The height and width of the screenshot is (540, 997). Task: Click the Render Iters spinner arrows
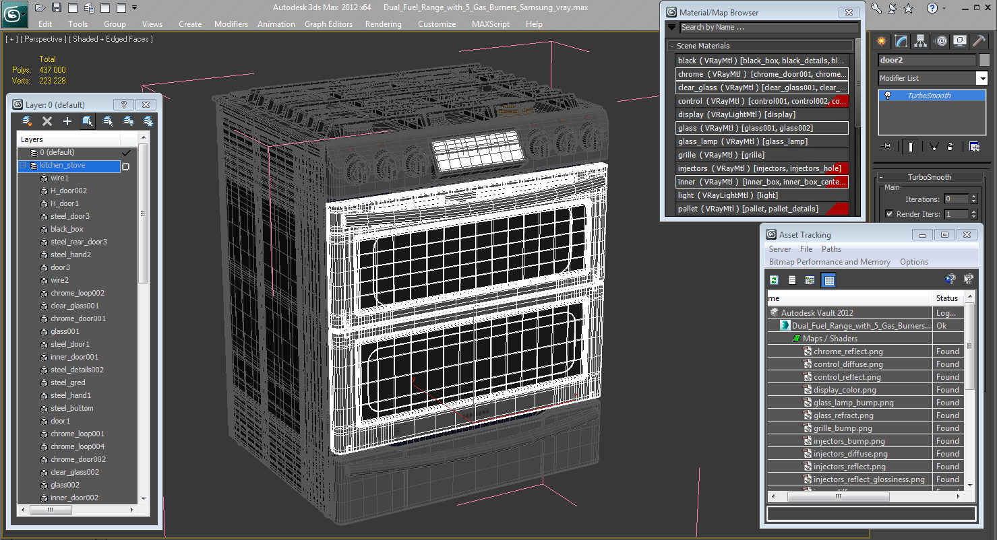point(973,214)
